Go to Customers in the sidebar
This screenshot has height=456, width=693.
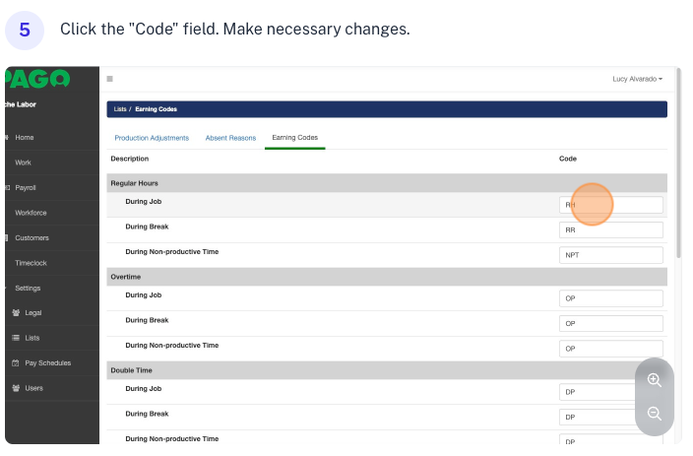(31, 237)
